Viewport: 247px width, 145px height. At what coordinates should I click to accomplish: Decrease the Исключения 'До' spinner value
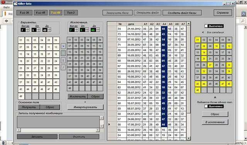coord(98,31)
